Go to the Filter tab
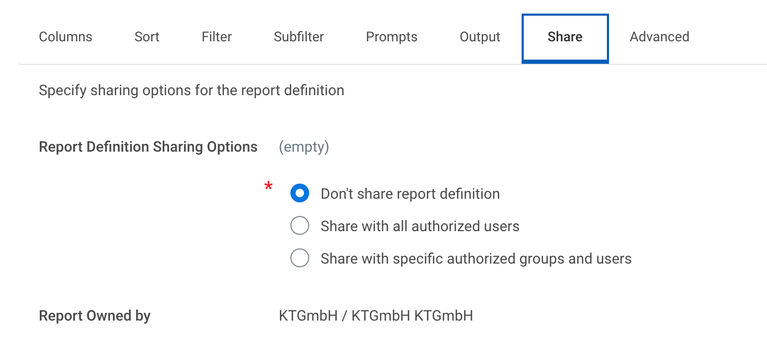This screenshot has width=767, height=364. click(217, 37)
